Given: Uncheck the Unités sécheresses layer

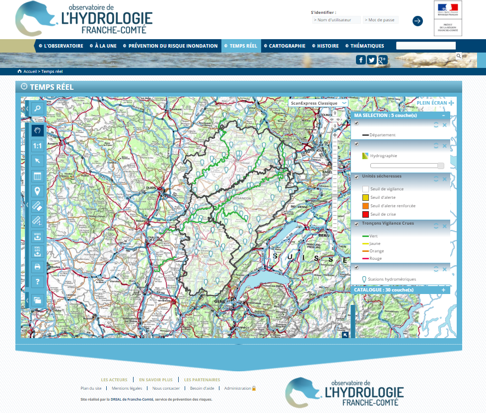Looking at the screenshot, I should [356, 177].
